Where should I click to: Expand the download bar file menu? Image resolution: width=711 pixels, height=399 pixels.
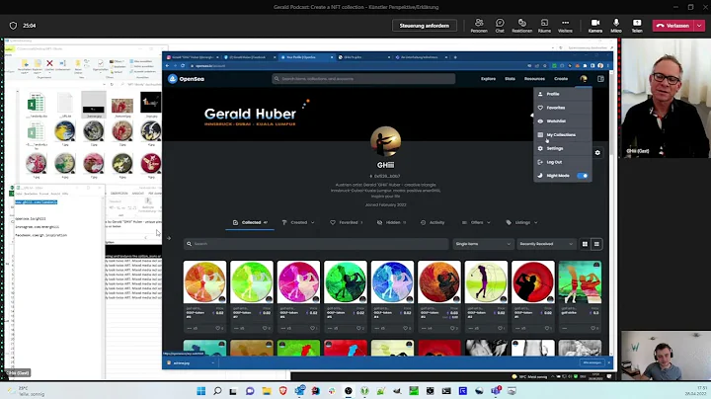[212, 362]
